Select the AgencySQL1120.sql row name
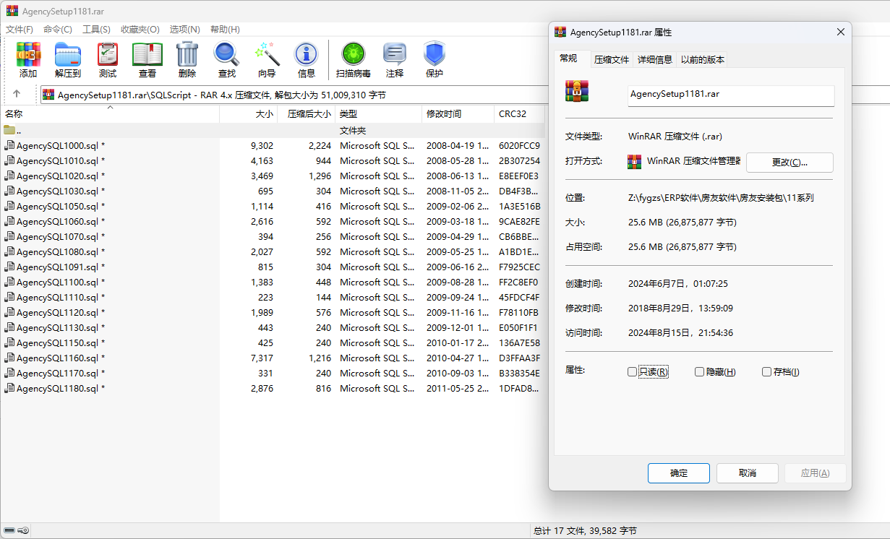This screenshot has height=539, width=890. pos(61,312)
